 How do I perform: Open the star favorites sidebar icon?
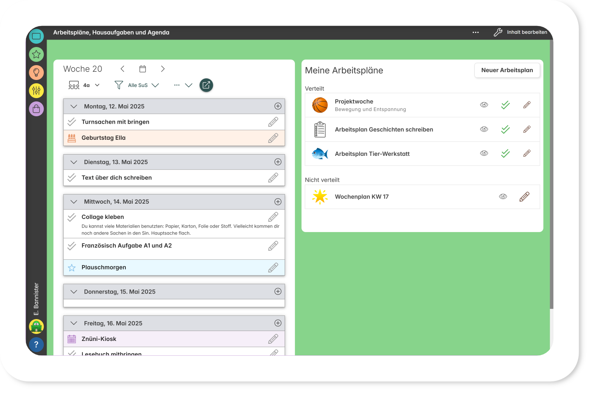pyautogui.click(x=36, y=54)
